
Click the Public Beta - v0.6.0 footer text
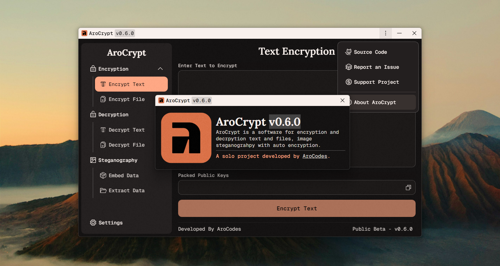coord(382,229)
